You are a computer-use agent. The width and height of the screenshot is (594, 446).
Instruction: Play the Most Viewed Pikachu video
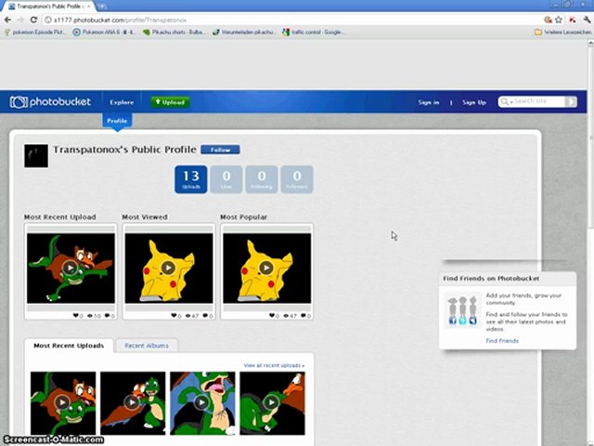(x=168, y=268)
